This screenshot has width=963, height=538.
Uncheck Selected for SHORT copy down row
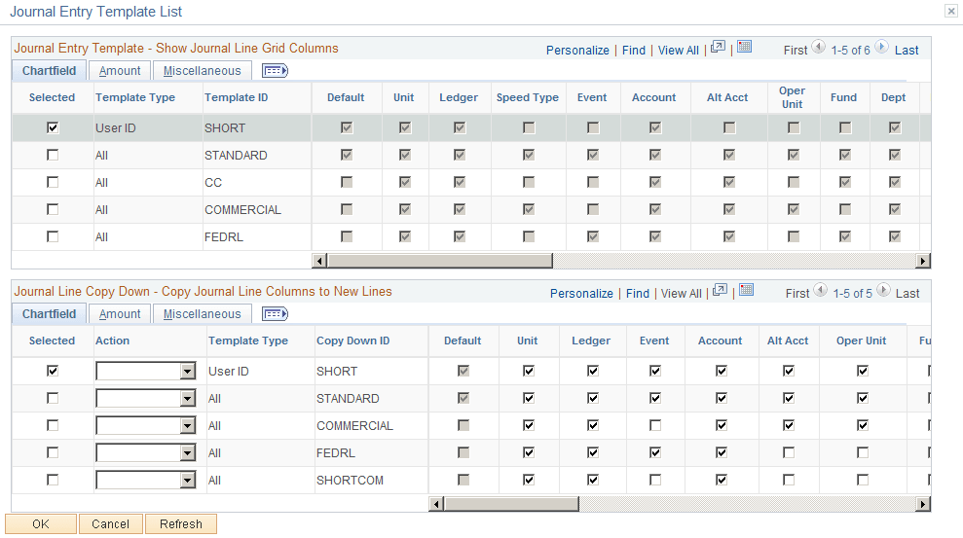pyautogui.click(x=53, y=371)
